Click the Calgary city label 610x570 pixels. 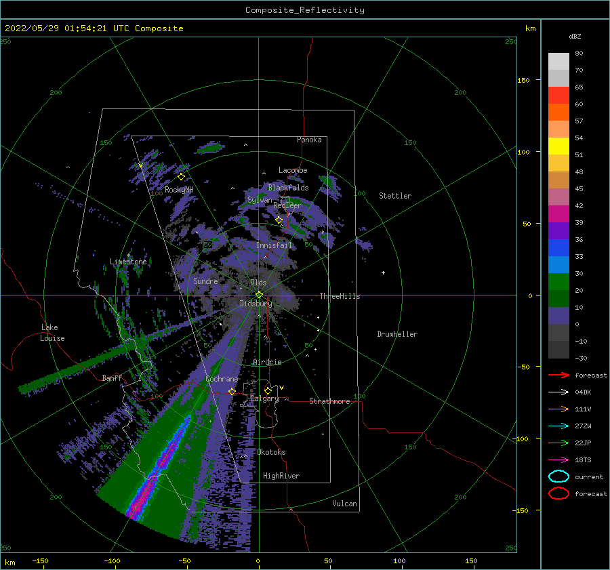click(x=264, y=399)
